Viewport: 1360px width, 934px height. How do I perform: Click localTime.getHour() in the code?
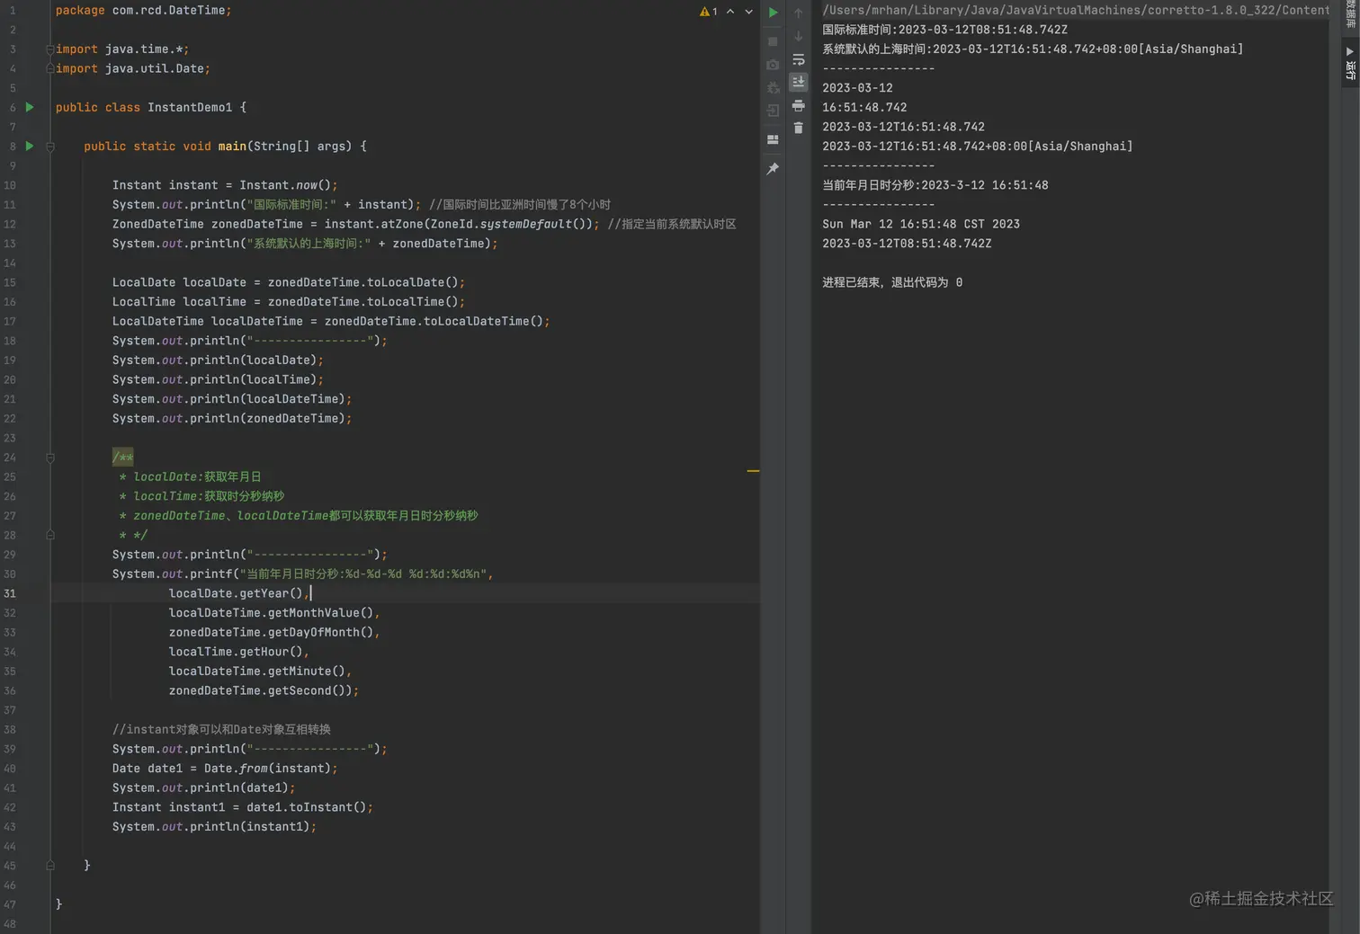tap(236, 652)
